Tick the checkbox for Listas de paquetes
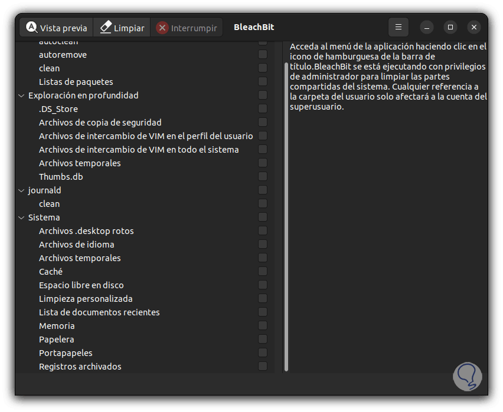 click(263, 82)
